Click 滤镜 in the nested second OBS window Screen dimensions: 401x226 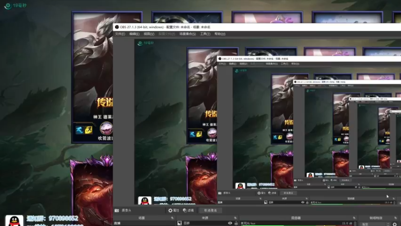point(272,193)
